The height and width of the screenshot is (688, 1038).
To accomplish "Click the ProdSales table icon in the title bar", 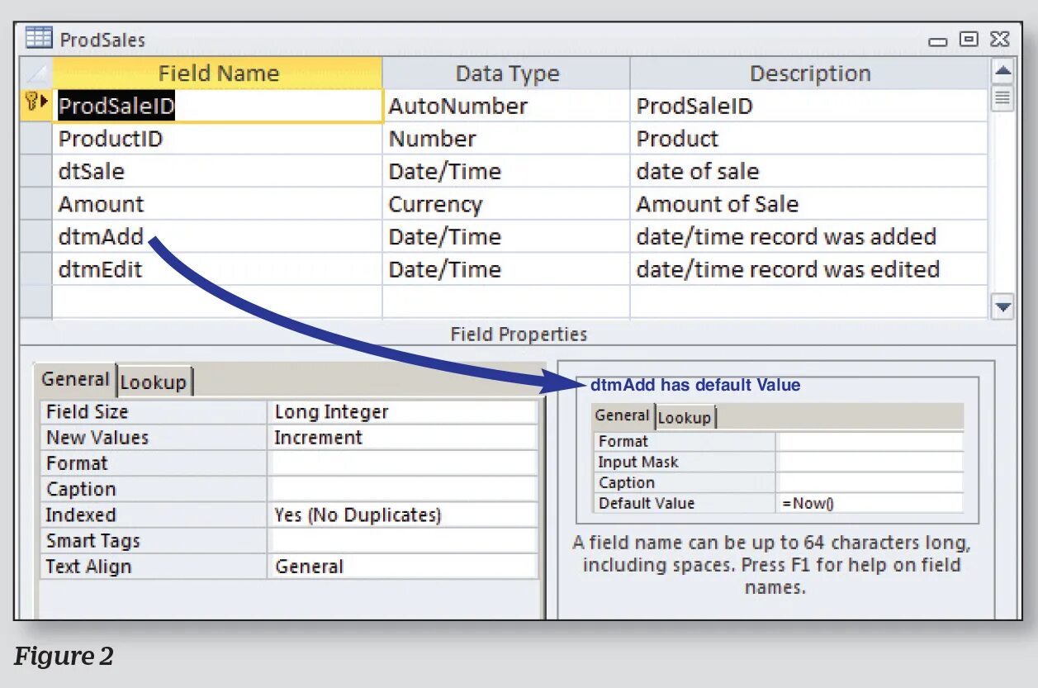I will coord(37,38).
